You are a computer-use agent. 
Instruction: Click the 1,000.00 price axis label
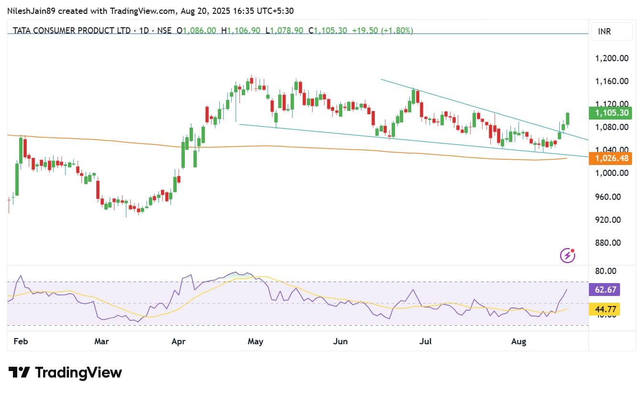611,173
